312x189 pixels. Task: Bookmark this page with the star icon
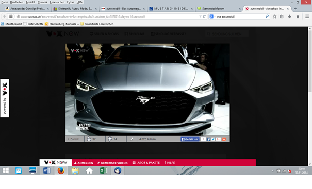(x=274, y=16)
